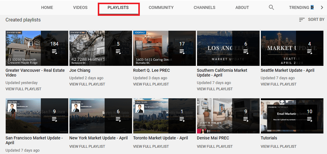Open the About tab
The image size is (327, 154).
[242, 7]
